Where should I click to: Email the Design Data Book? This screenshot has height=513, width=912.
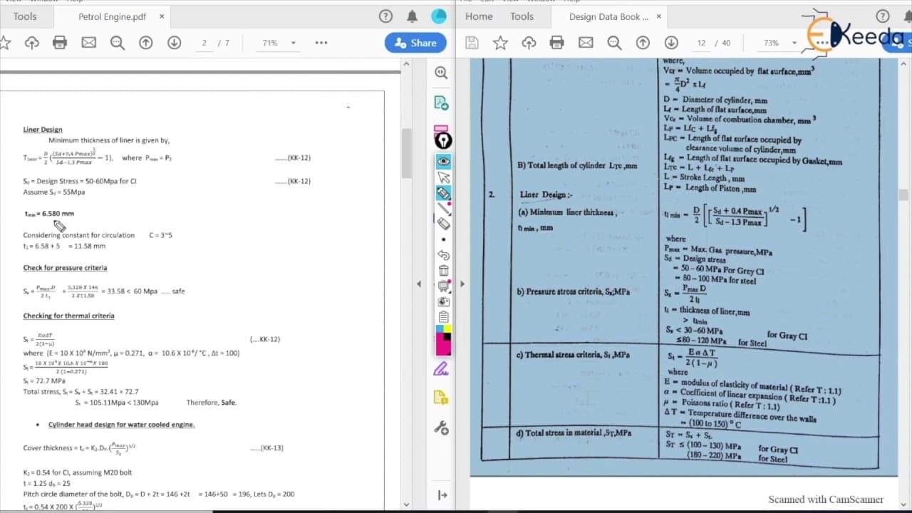pos(586,43)
